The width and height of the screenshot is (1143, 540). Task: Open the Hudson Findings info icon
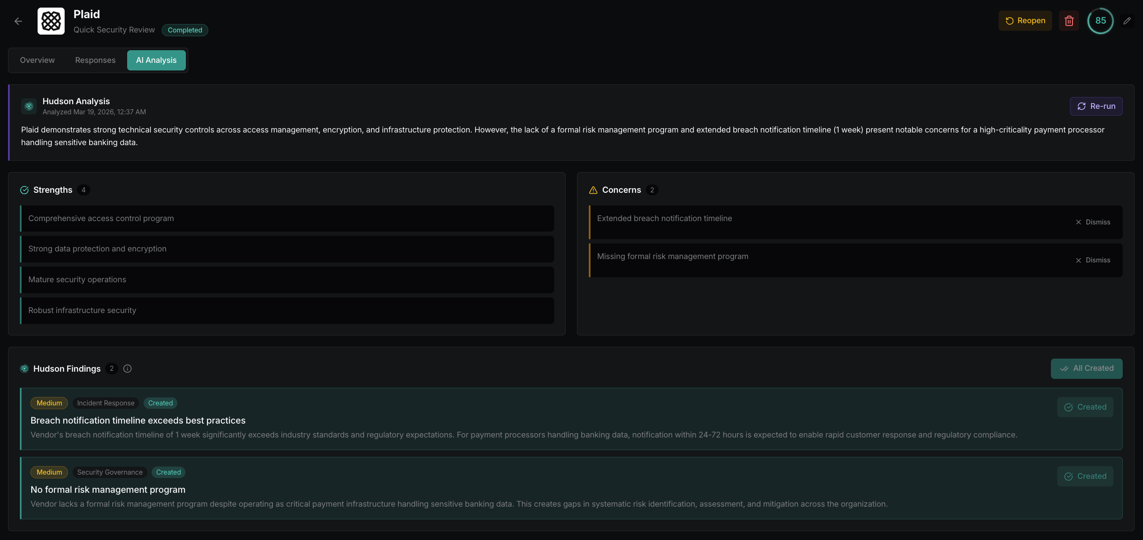pos(127,369)
